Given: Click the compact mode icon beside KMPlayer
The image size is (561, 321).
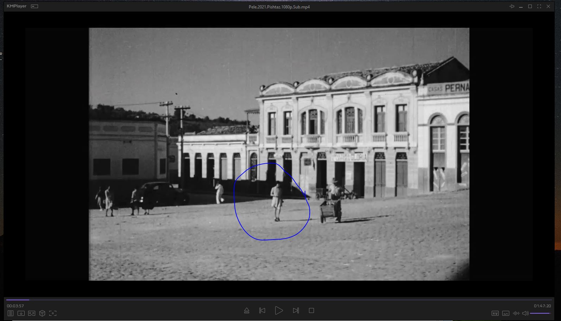Looking at the screenshot, I should click(34, 6).
